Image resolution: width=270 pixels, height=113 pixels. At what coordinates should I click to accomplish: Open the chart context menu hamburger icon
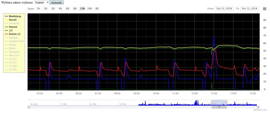pyautogui.click(x=265, y=9)
